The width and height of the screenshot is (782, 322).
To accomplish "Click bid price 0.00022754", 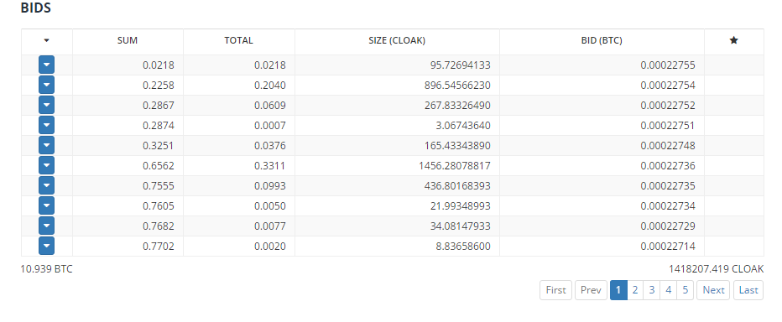I will (x=668, y=86).
